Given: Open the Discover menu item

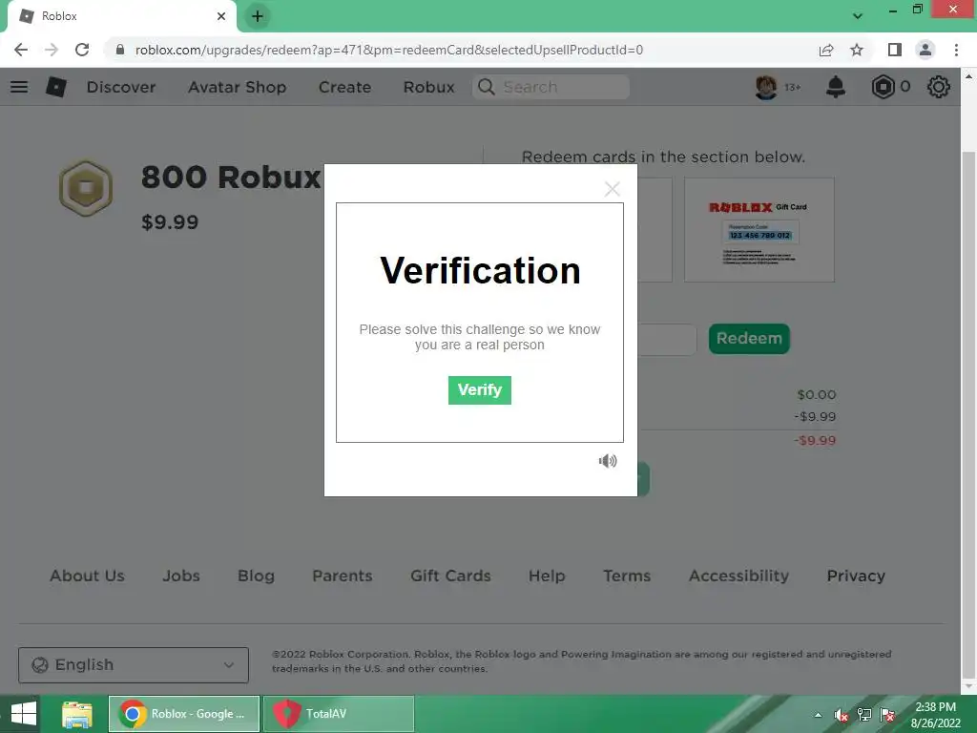Looking at the screenshot, I should tap(121, 87).
